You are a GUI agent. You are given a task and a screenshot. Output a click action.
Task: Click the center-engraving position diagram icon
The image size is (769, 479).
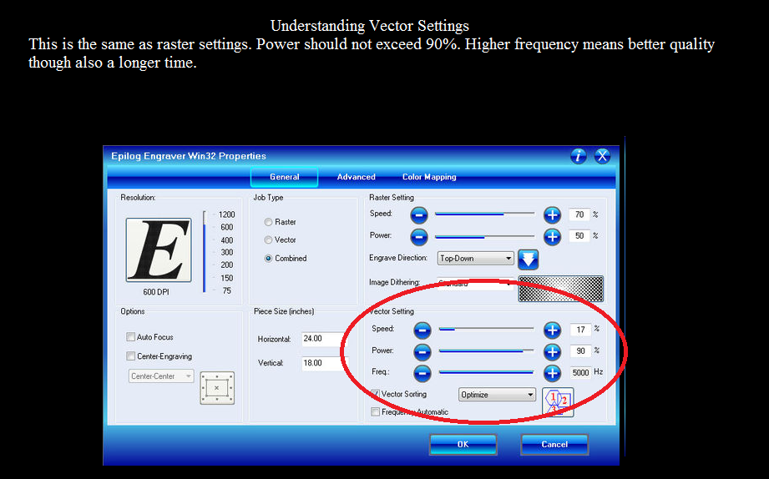click(x=217, y=388)
